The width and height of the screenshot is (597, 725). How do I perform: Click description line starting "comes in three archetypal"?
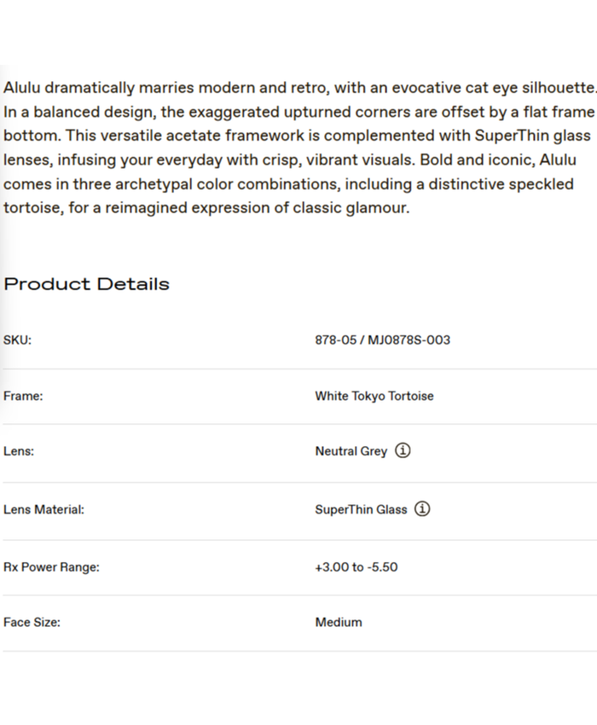tap(288, 183)
